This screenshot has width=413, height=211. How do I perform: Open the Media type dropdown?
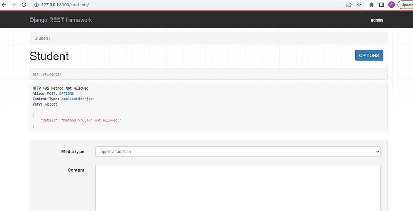(238, 152)
